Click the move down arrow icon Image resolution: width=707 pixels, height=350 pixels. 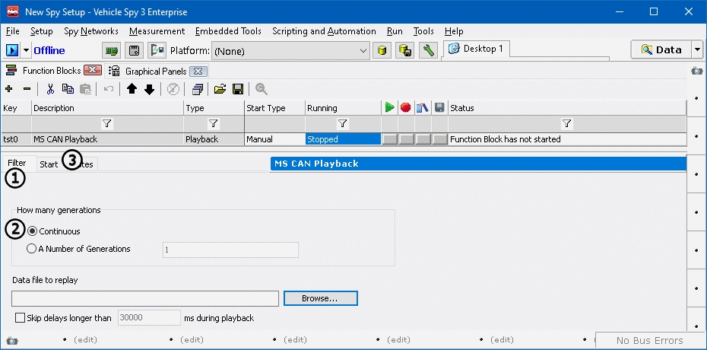[149, 89]
